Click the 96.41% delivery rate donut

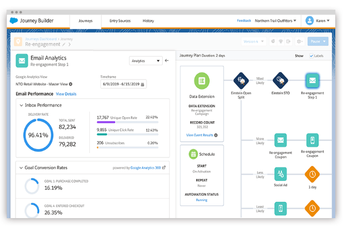point(38,135)
